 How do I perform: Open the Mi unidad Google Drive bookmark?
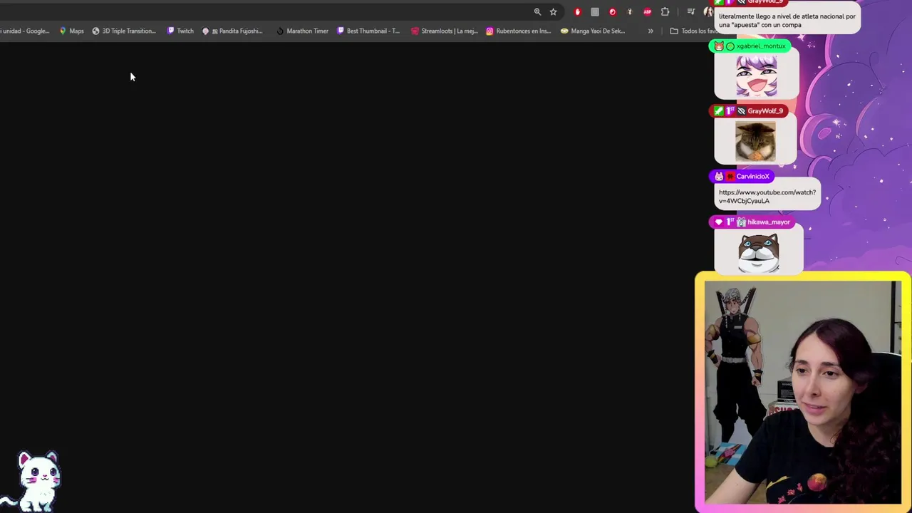pyautogui.click(x=24, y=31)
